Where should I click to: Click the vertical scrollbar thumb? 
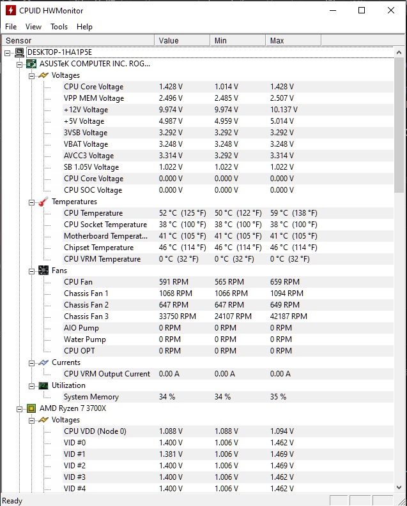click(399, 126)
